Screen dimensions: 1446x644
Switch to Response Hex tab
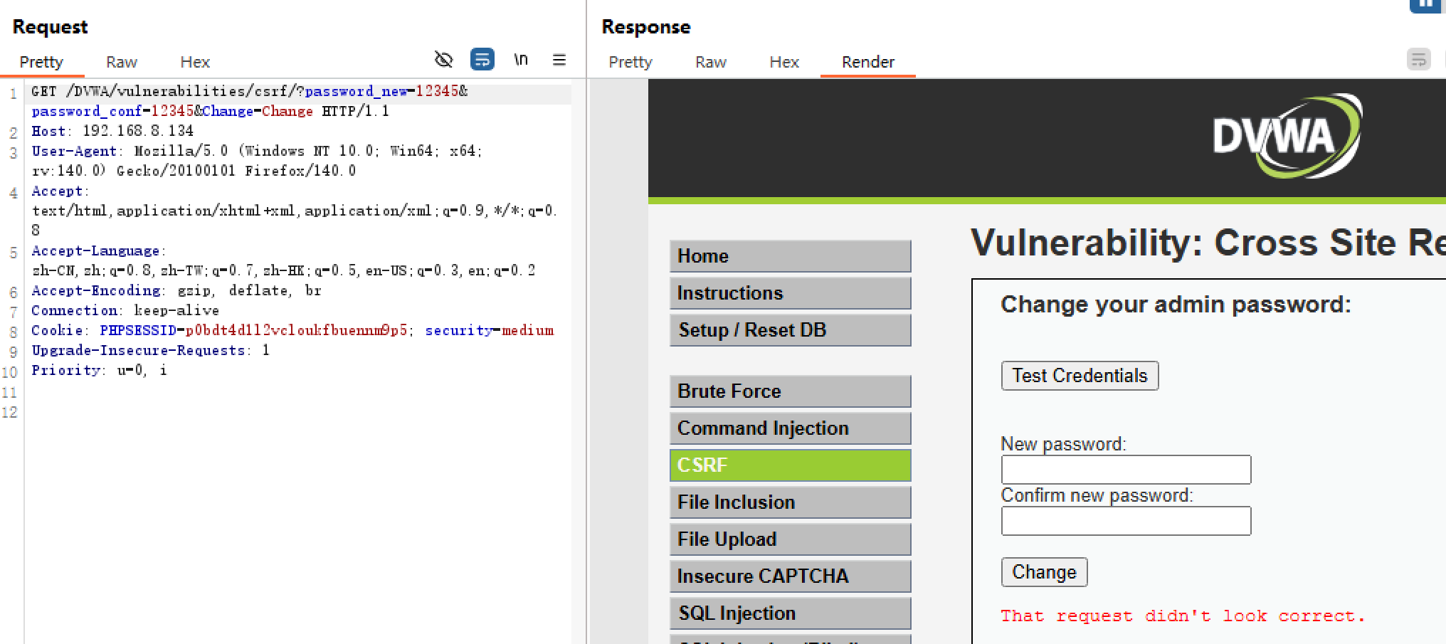click(784, 62)
